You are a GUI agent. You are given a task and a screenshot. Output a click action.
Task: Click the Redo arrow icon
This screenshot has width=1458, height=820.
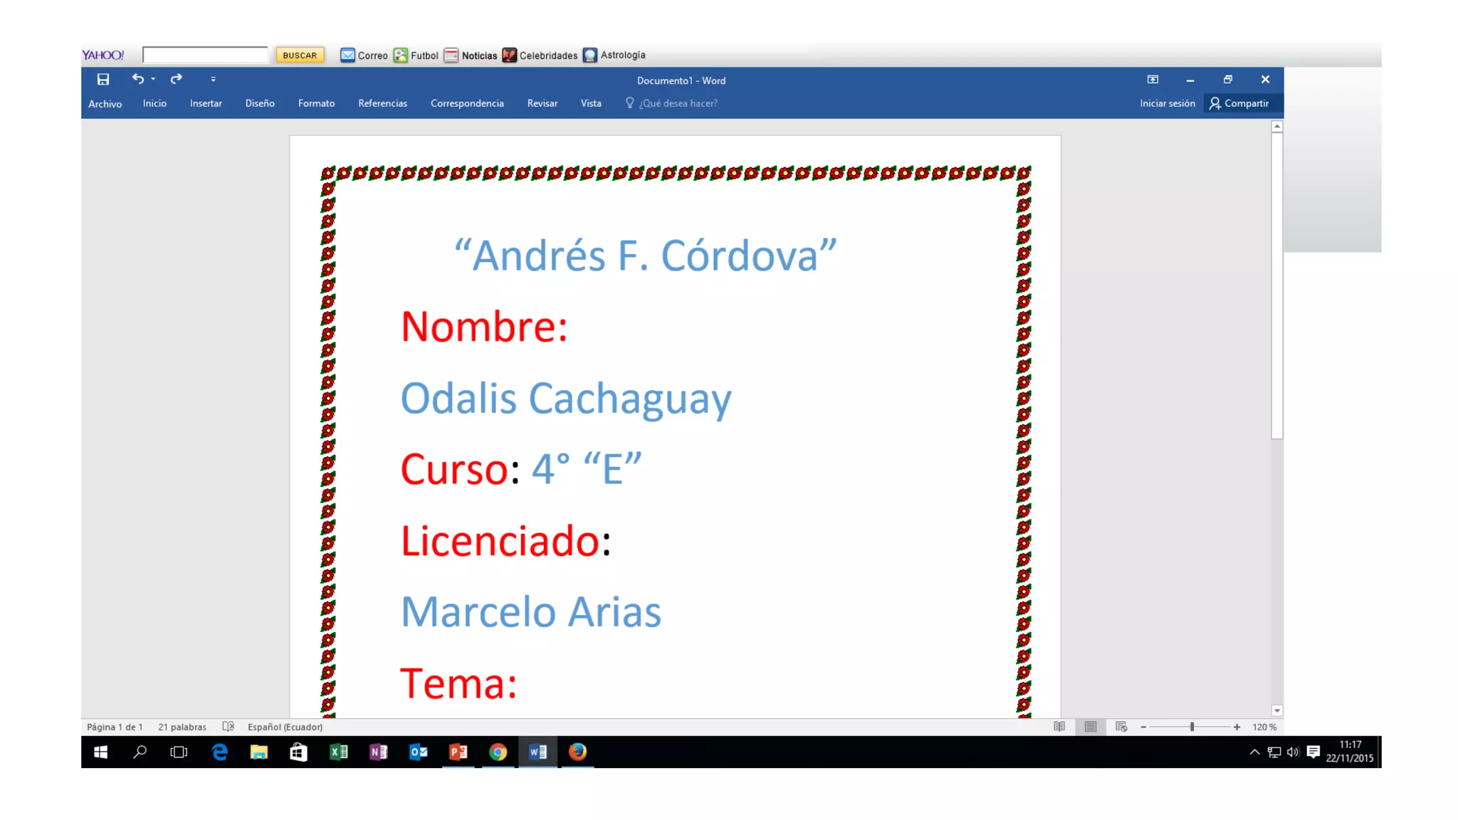(x=176, y=79)
